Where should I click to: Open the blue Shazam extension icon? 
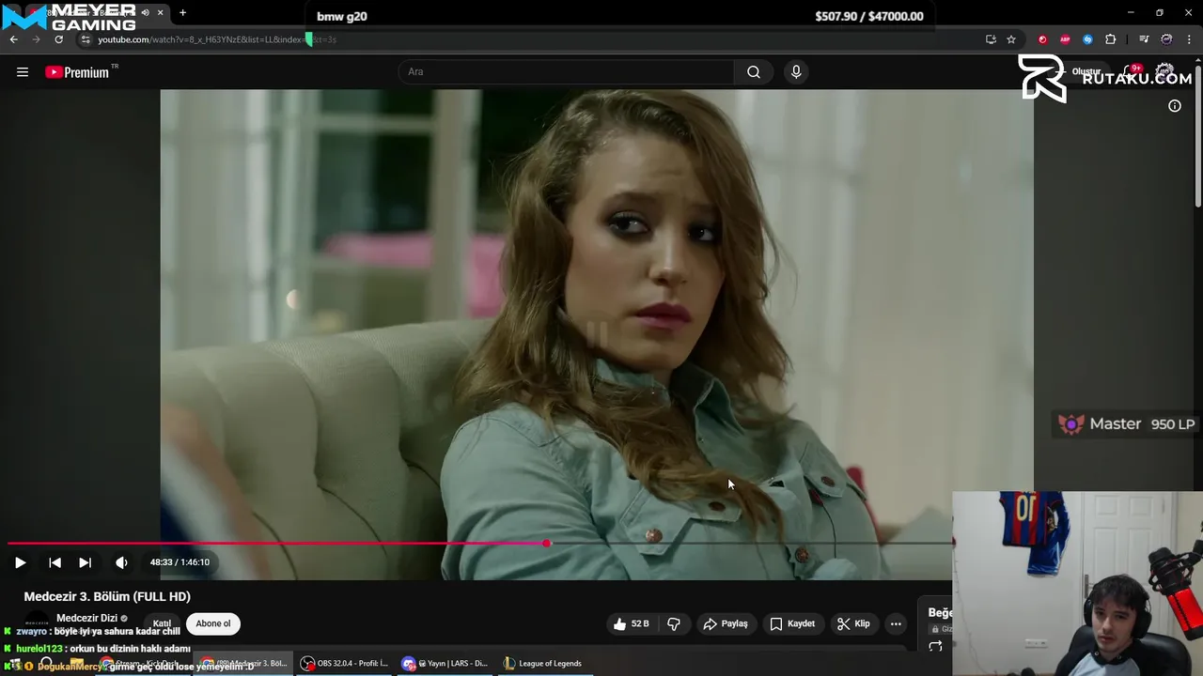[1087, 39]
